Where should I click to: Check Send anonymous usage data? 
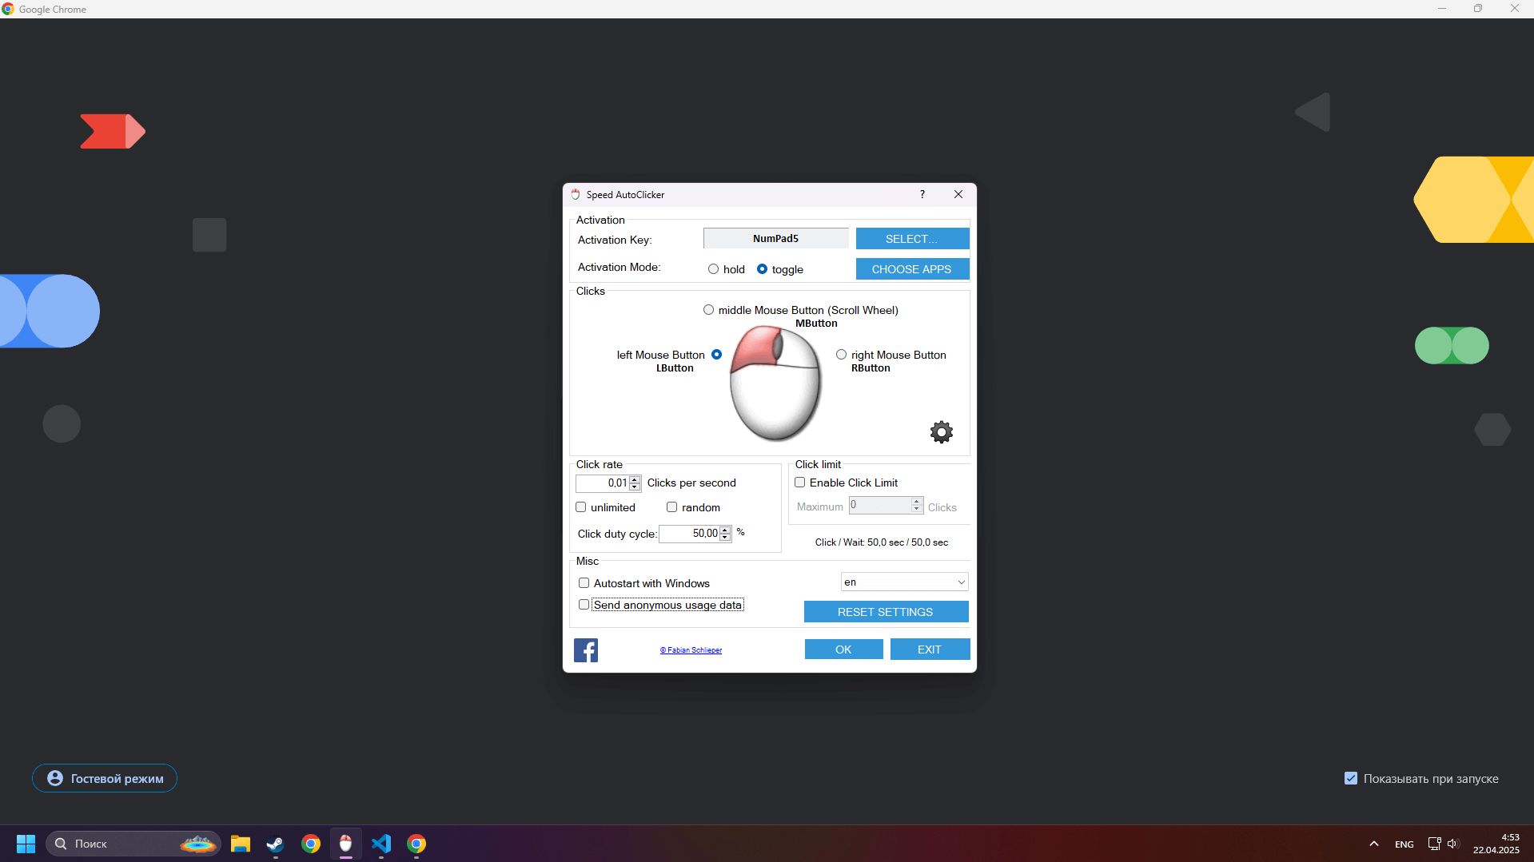pos(584,605)
